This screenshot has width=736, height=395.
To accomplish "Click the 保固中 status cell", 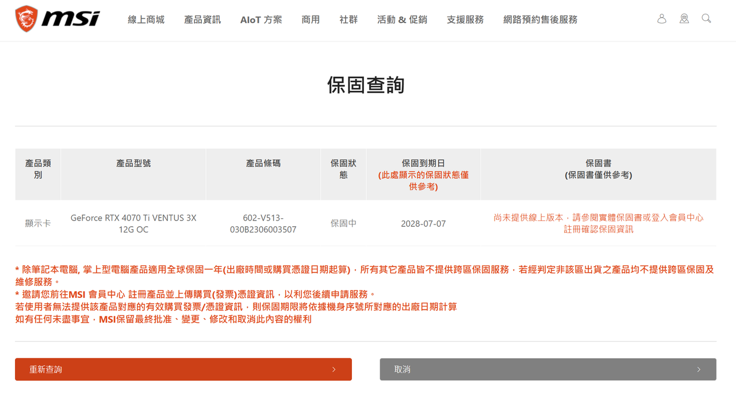I will (x=343, y=223).
